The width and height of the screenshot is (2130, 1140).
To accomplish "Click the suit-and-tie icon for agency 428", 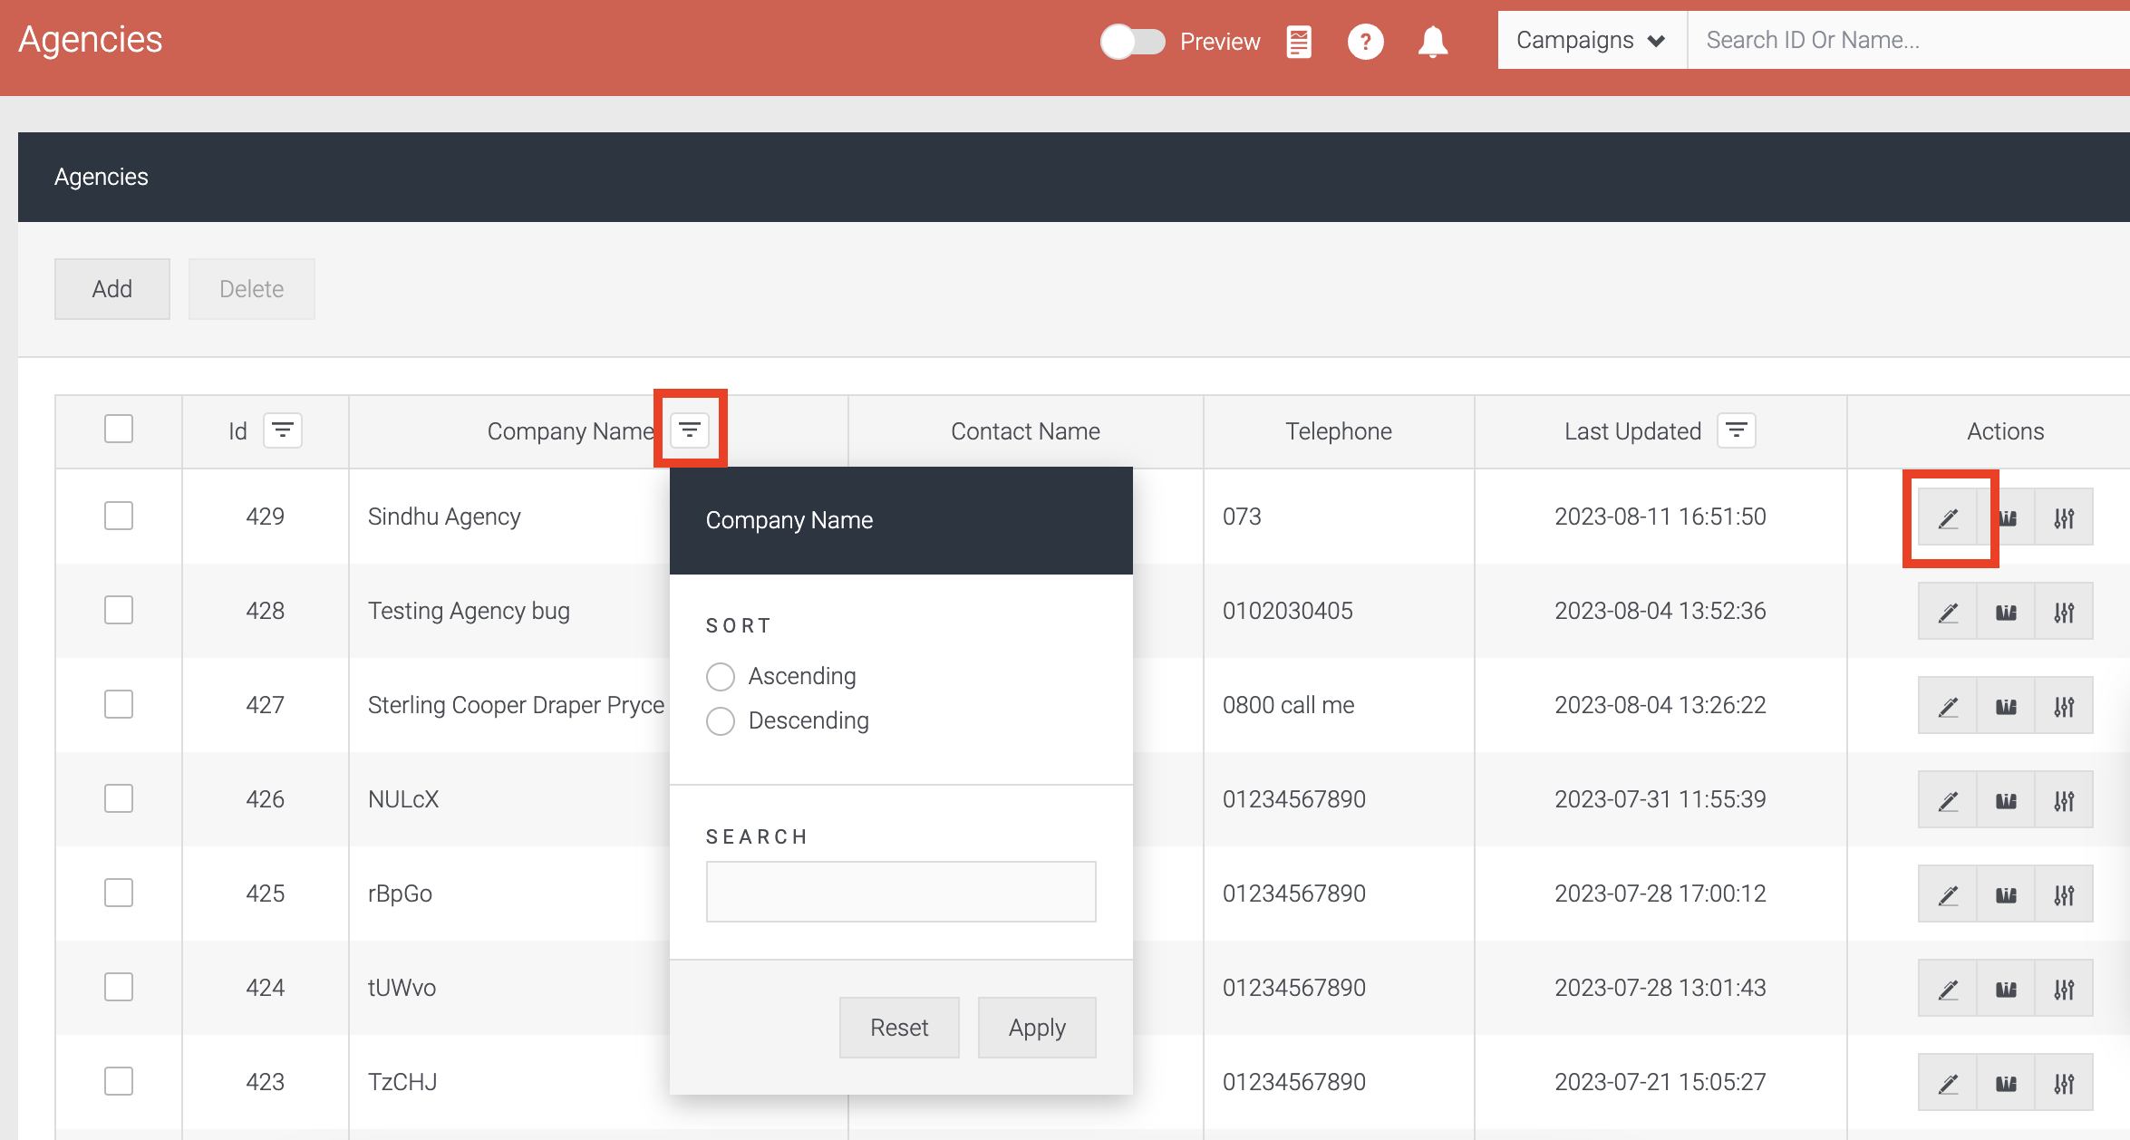I will pyautogui.click(x=2006, y=612).
